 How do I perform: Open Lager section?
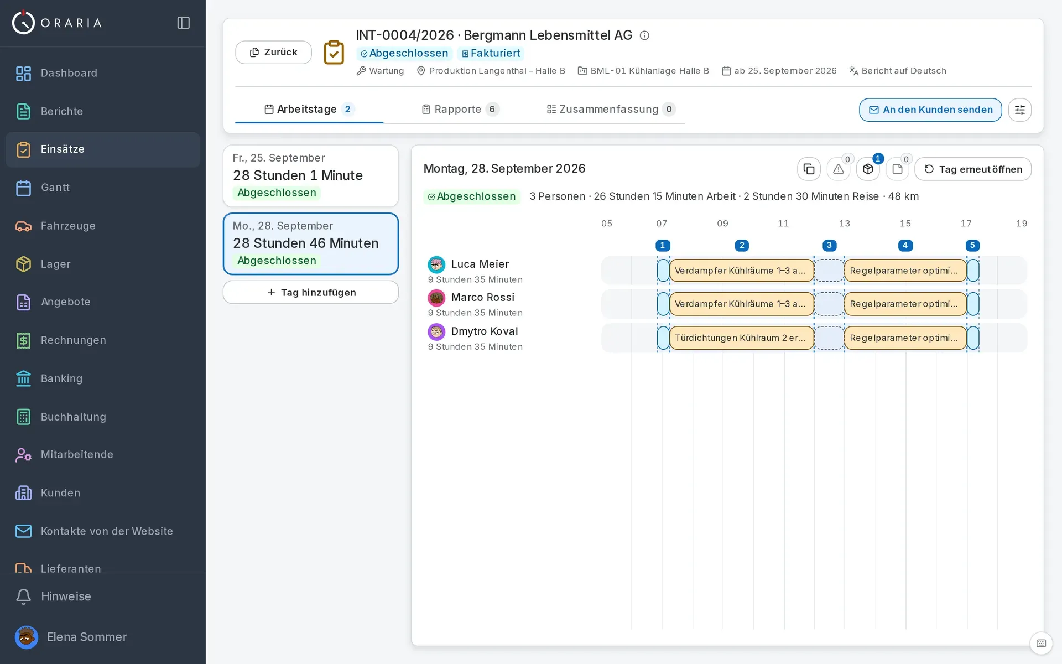pyautogui.click(x=103, y=264)
